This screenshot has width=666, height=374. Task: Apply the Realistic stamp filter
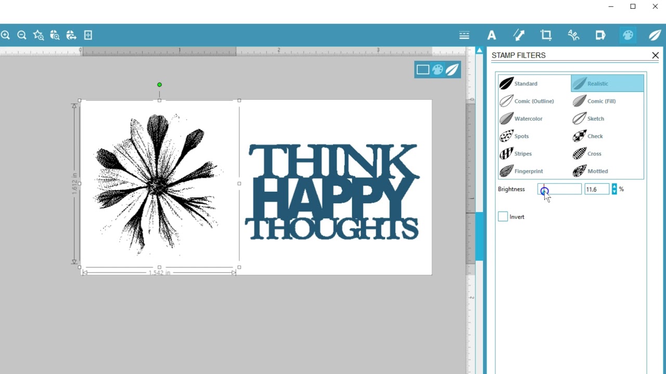(x=607, y=83)
